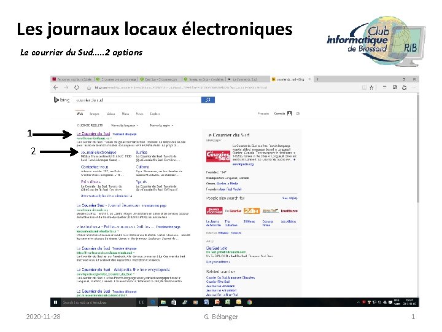Image resolution: width=442 pixels, height=332 pixels.
Task: Click the Bing logo
Action: 61,100
